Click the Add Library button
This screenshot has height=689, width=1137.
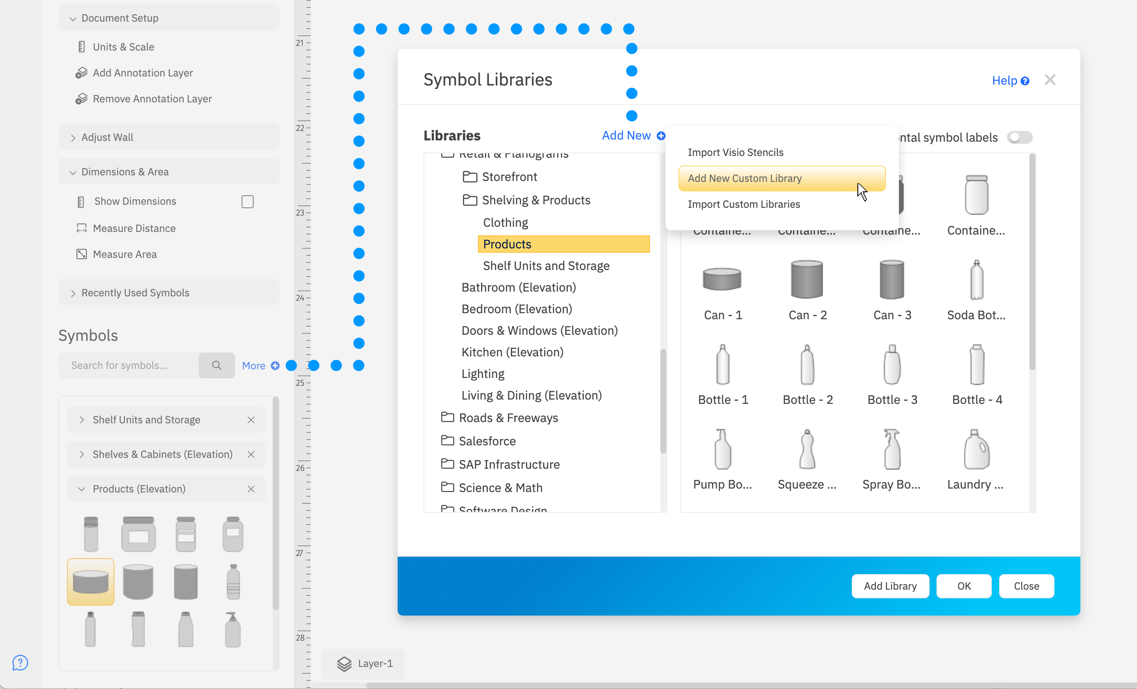[890, 586]
